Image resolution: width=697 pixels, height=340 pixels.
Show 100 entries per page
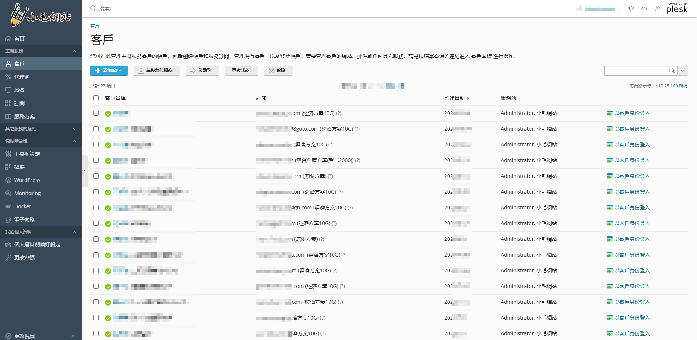pos(674,86)
